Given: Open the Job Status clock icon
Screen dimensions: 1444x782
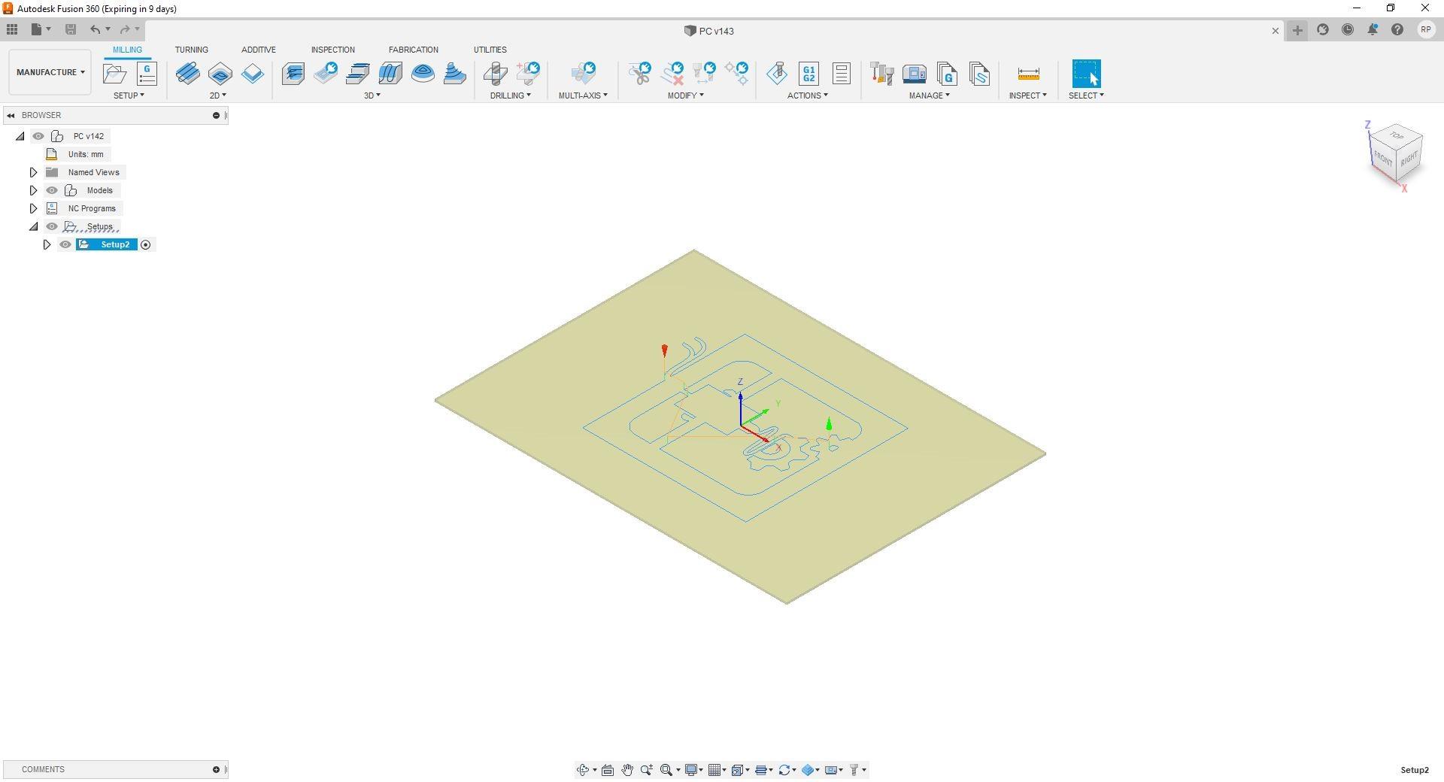Looking at the screenshot, I should click(x=1348, y=30).
